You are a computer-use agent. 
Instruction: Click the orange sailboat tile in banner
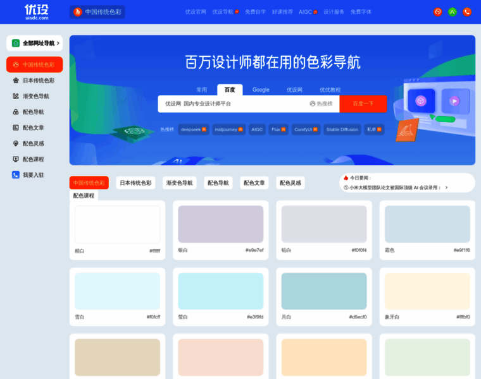(x=408, y=131)
